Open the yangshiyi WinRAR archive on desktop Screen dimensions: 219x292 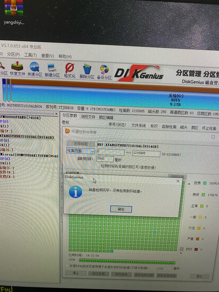click(14, 12)
